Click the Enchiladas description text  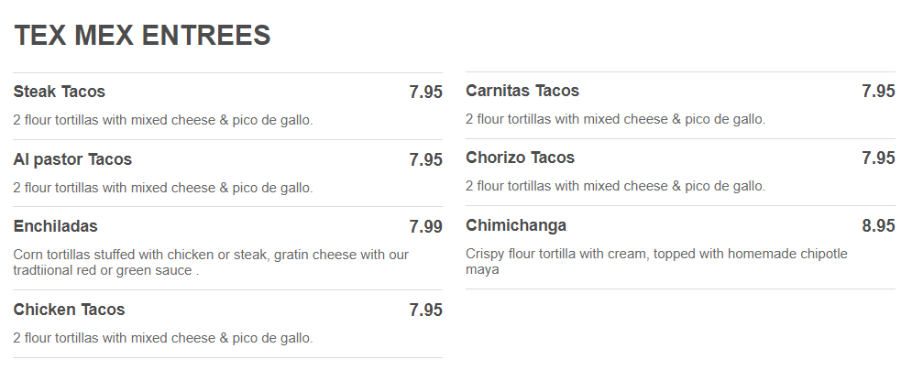point(211,263)
